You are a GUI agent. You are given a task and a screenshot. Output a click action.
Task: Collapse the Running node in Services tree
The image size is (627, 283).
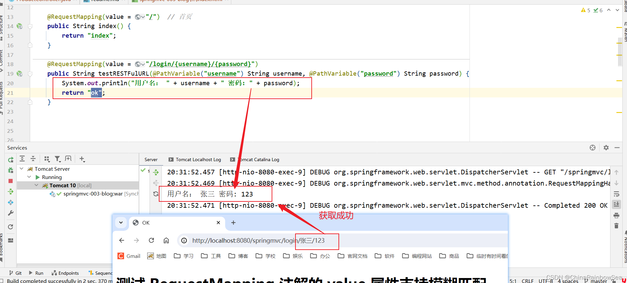(29, 177)
